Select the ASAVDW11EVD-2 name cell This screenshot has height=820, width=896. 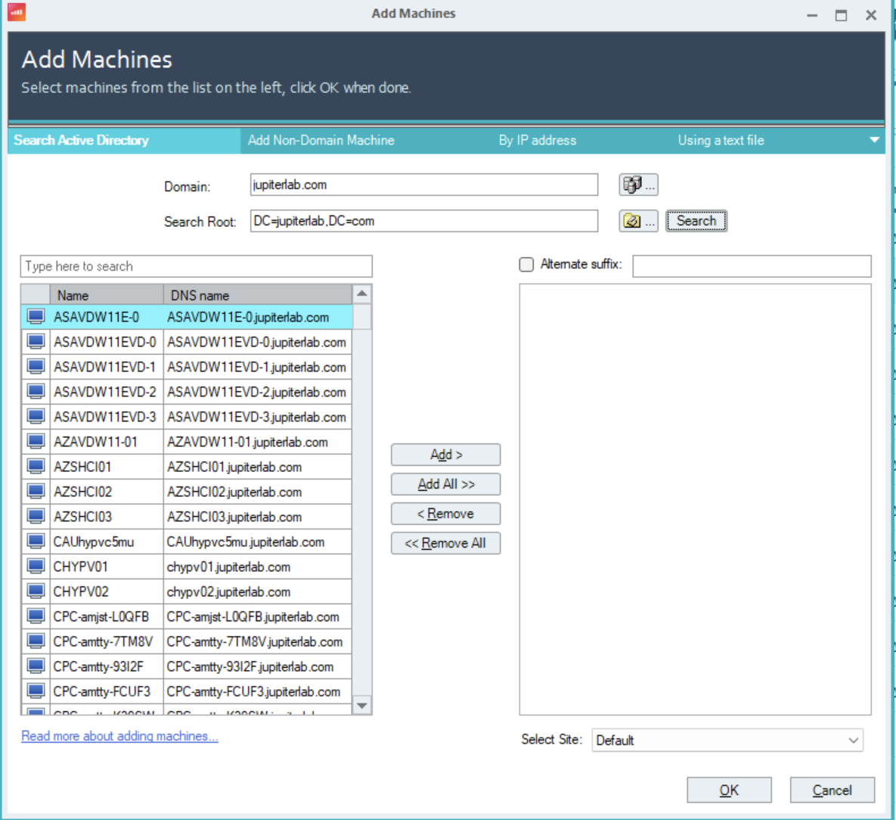click(x=107, y=392)
